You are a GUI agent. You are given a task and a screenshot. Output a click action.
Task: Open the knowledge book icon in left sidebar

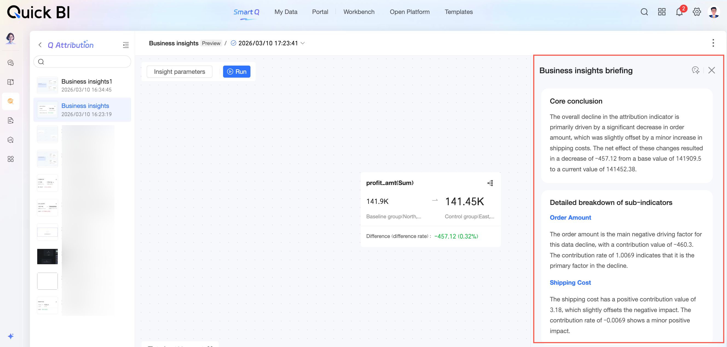point(10,82)
